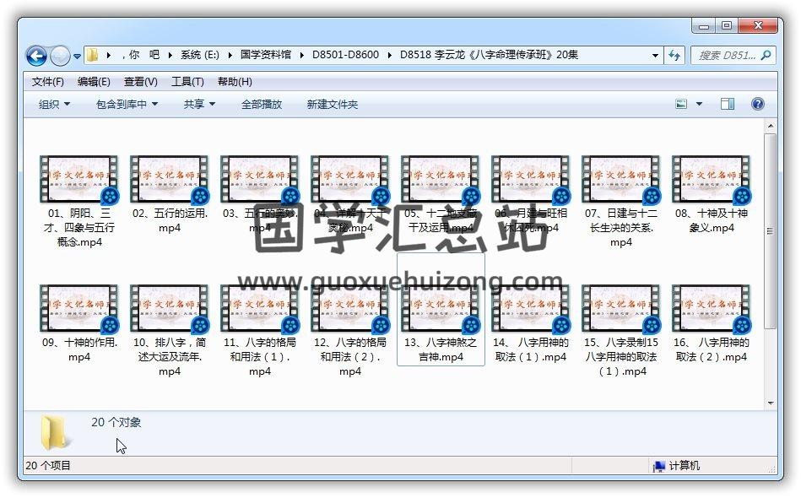The image size is (801, 498).
Task: Select video 16、八字用神的取法（2）.mp4
Action: 712,324
